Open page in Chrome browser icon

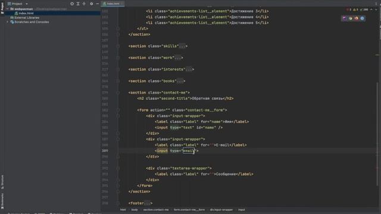click(x=351, y=18)
